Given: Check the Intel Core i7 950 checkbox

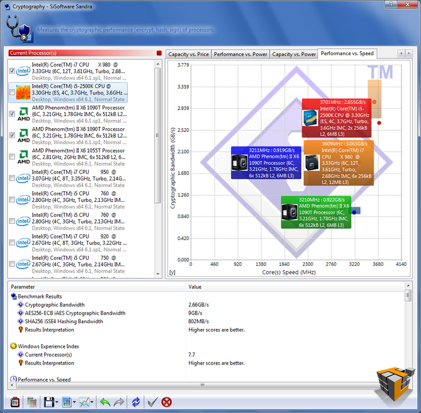Looking at the screenshot, I should pos(12,178).
